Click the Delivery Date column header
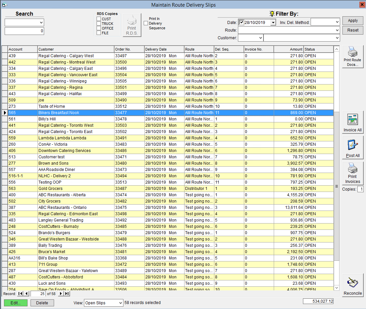The image size is (366, 309). click(x=164, y=49)
